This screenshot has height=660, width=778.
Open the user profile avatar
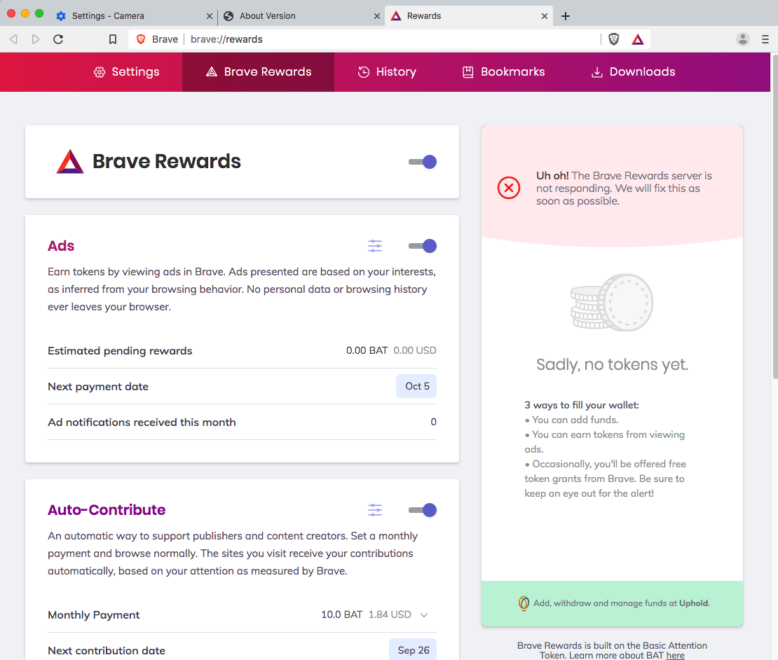[743, 39]
